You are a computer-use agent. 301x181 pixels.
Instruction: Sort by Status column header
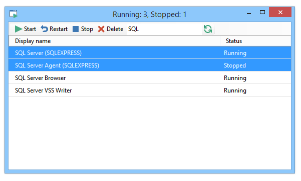click(x=255, y=41)
